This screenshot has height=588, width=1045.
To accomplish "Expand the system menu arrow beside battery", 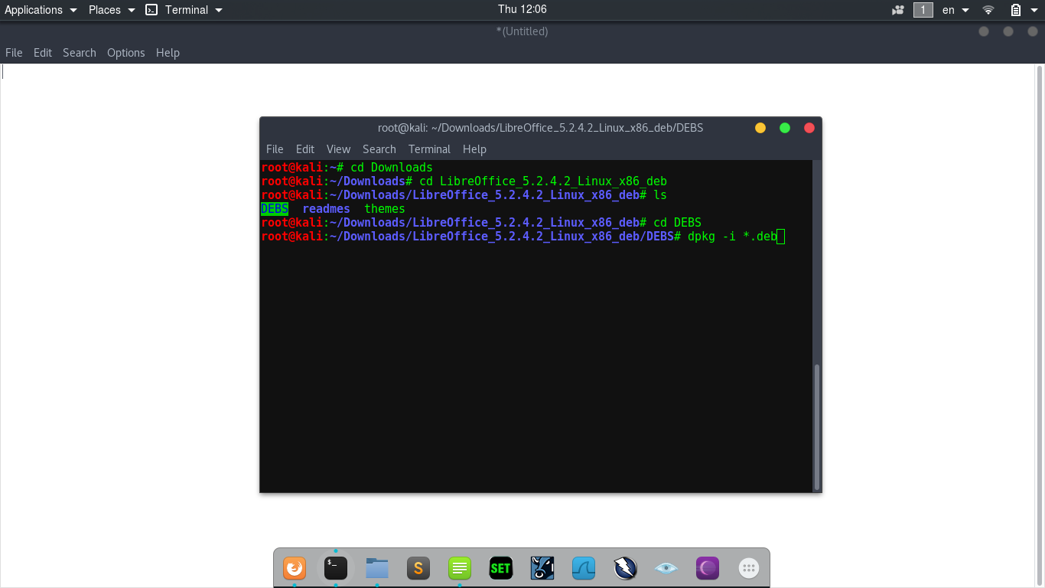I will pyautogui.click(x=1033, y=10).
